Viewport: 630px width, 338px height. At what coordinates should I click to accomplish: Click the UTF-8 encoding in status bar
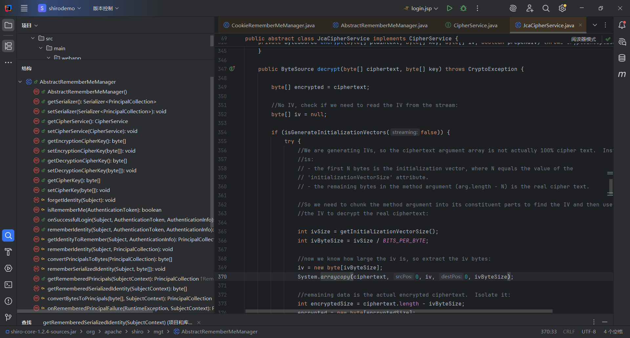tap(588, 331)
